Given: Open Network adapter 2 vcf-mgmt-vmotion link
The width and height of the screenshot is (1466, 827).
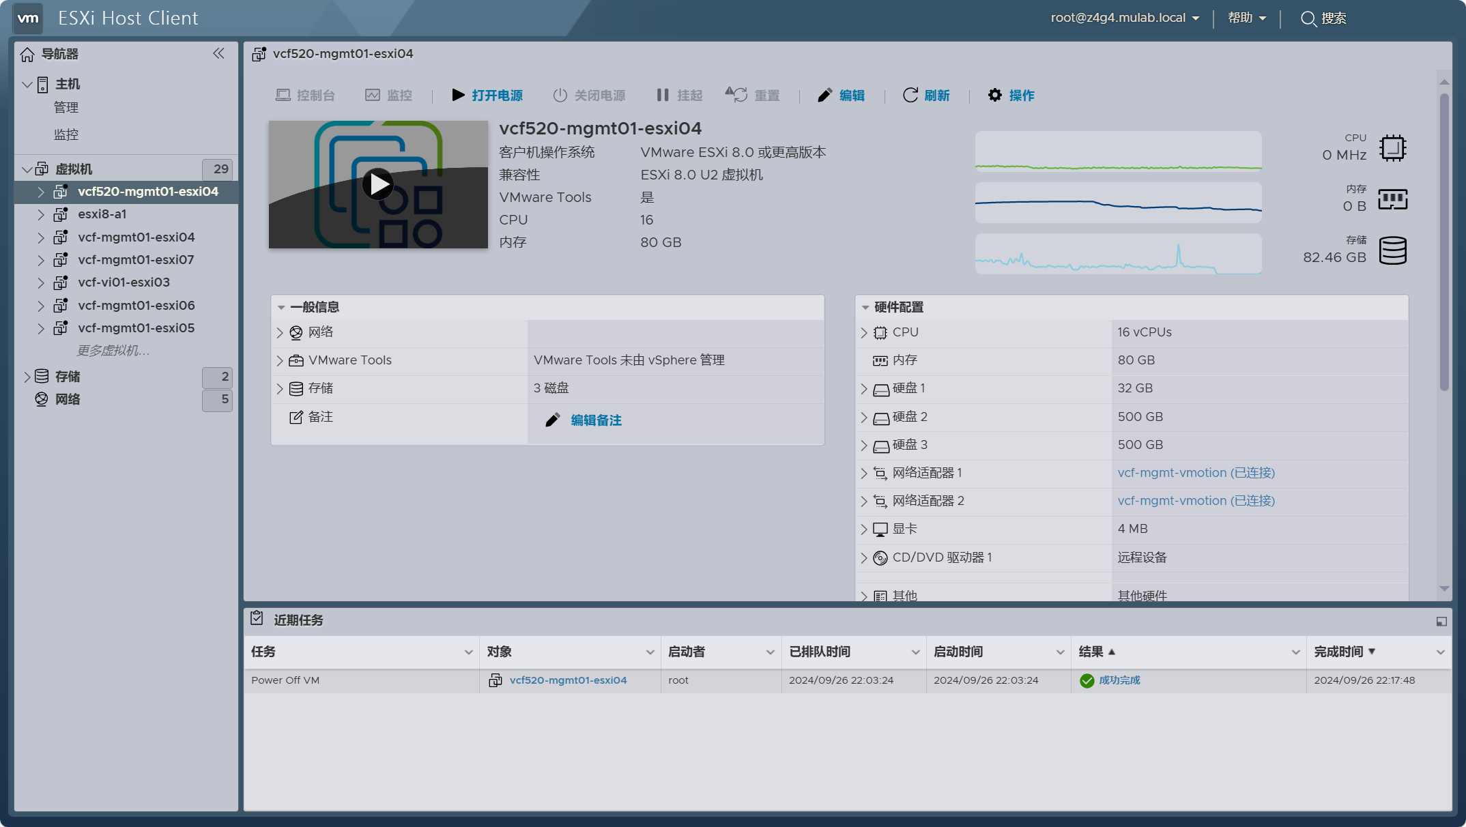Looking at the screenshot, I should (1196, 501).
